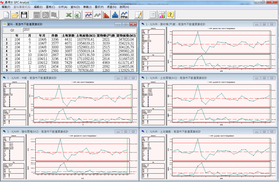Select the 土地筆數 column header
Image resolution: width=279 pixels, height=182 pixels.
(x=68, y=36)
